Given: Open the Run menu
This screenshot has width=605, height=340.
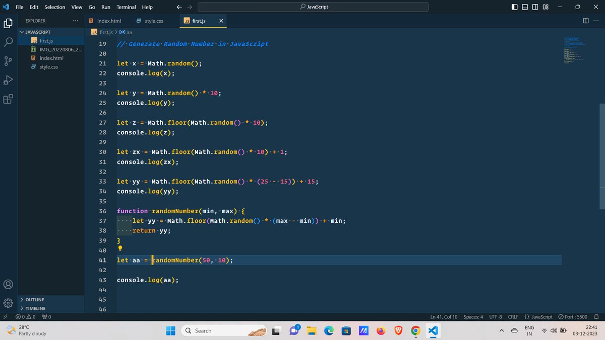Looking at the screenshot, I should click(x=106, y=7).
